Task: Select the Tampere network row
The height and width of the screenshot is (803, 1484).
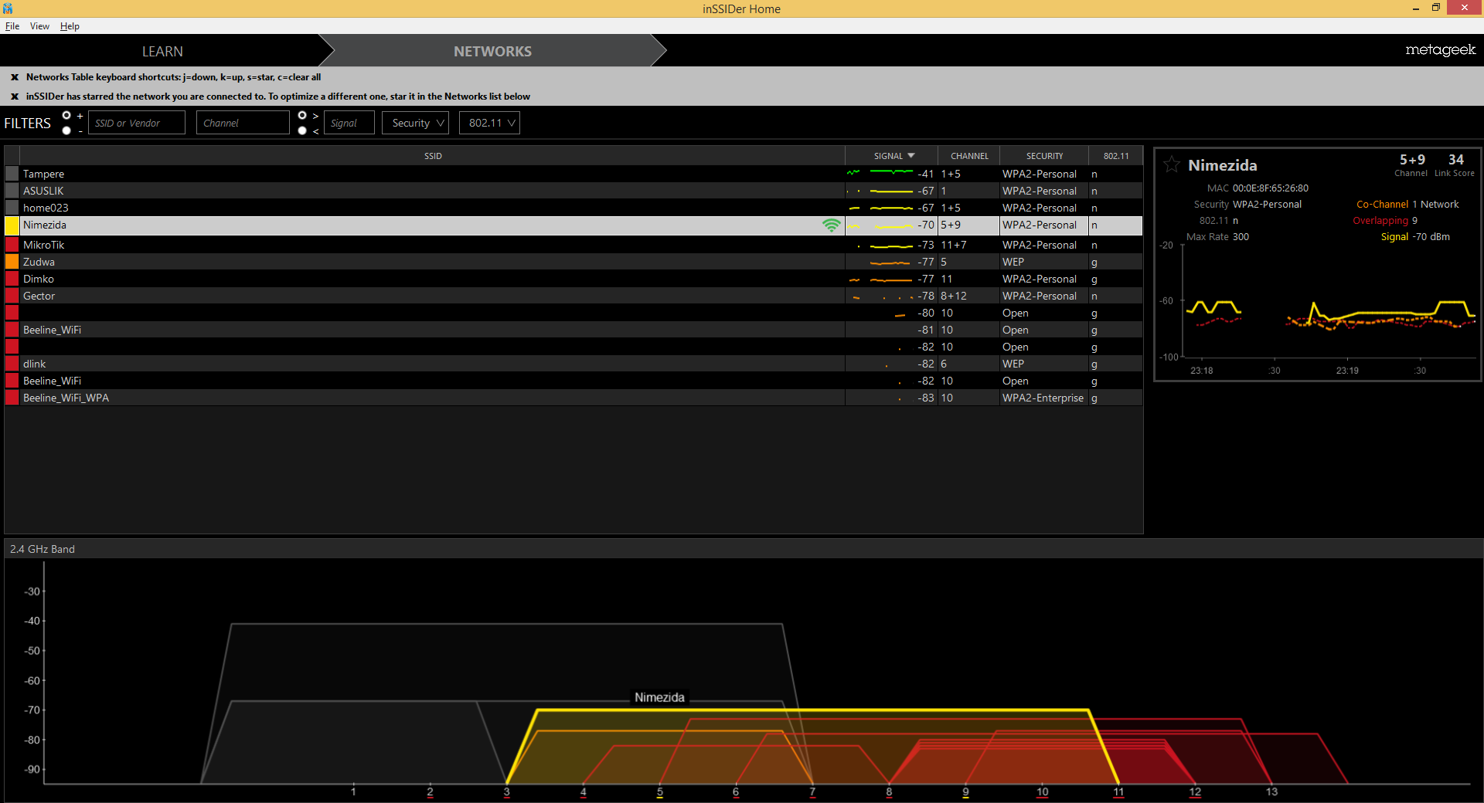Action: pyautogui.click(x=574, y=174)
